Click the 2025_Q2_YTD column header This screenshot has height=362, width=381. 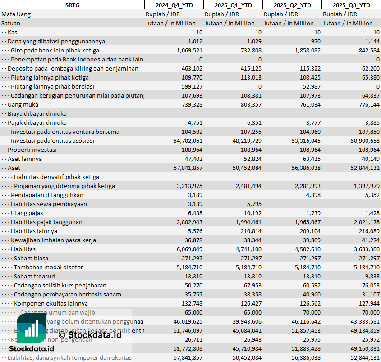click(292, 5)
